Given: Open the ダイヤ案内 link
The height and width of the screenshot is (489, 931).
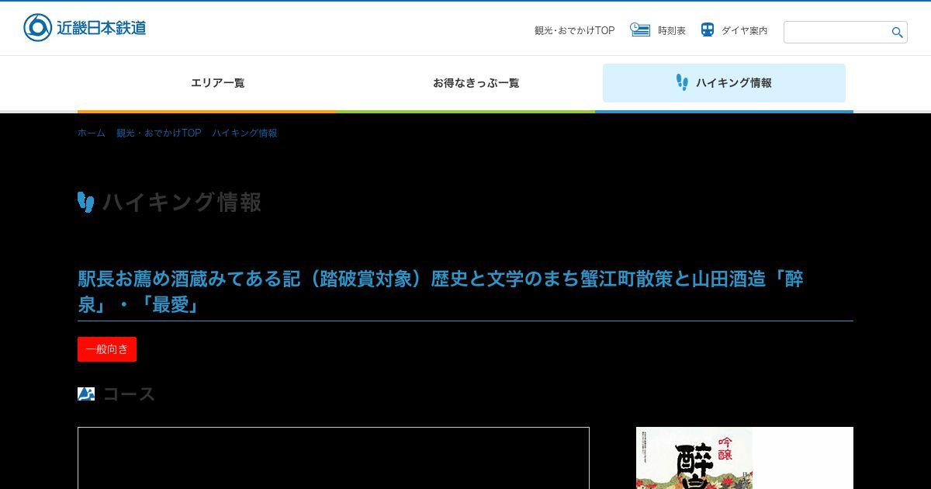Looking at the screenshot, I should 744,31.
